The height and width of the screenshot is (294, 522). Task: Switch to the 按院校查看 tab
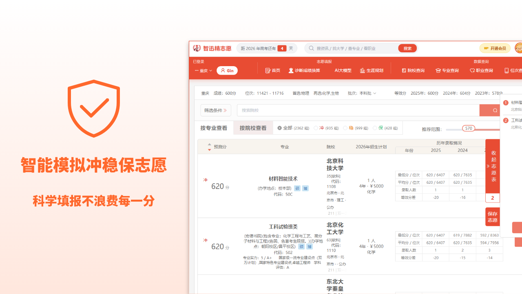pos(253,128)
